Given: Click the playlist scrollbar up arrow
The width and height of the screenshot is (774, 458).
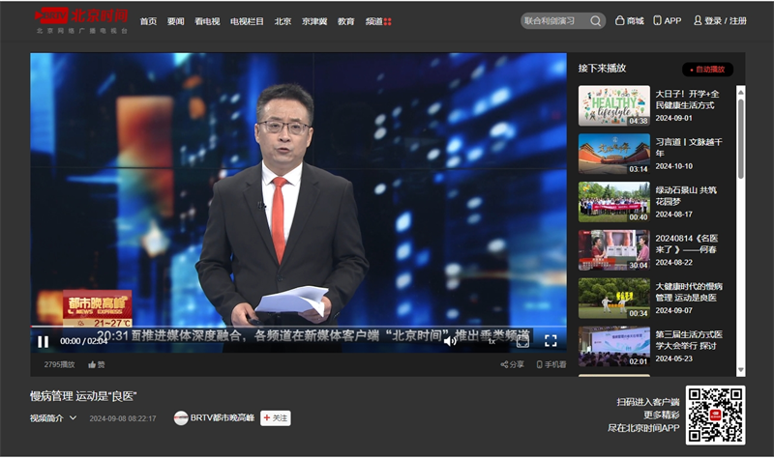Looking at the screenshot, I should pyautogui.click(x=740, y=92).
